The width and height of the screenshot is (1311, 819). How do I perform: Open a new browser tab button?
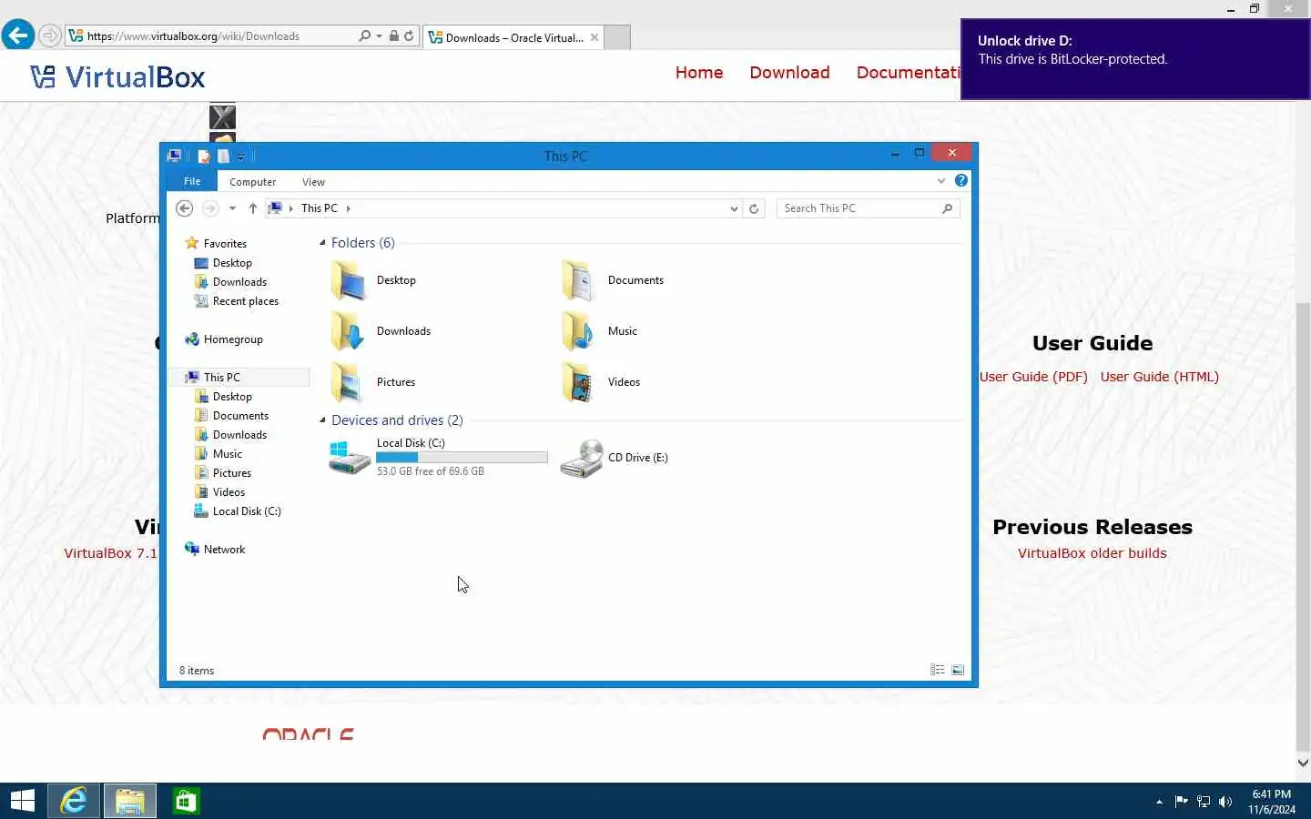coord(617,37)
